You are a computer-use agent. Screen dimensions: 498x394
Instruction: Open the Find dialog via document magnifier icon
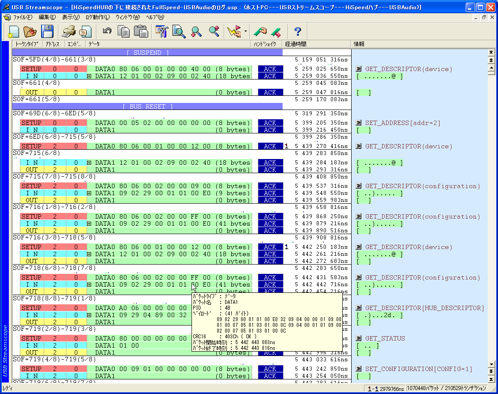[179, 31]
